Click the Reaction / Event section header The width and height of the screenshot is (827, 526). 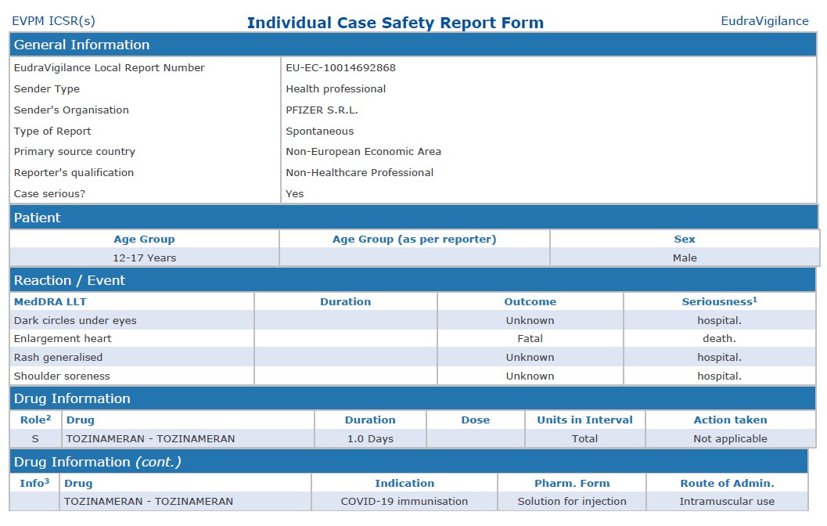pyautogui.click(x=412, y=280)
